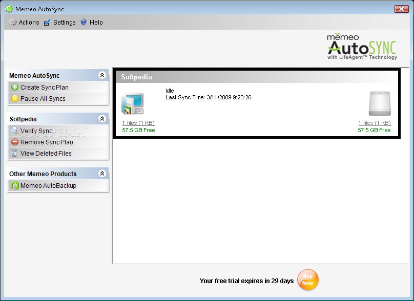
Task: Close the Memeo AutoSync window
Action: pos(402,9)
